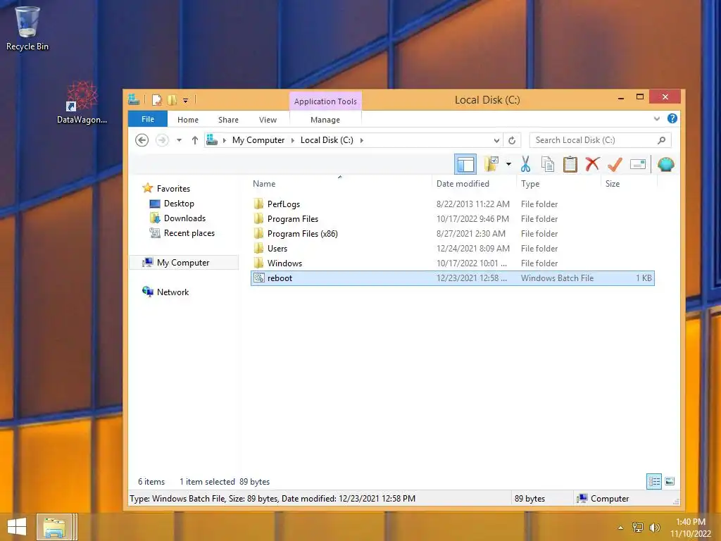This screenshot has height=541, width=721.
Task: Open the Home ribbon tab
Action: pos(187,120)
